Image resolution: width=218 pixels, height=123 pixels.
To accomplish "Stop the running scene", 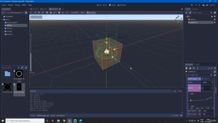I will tap(199, 5).
